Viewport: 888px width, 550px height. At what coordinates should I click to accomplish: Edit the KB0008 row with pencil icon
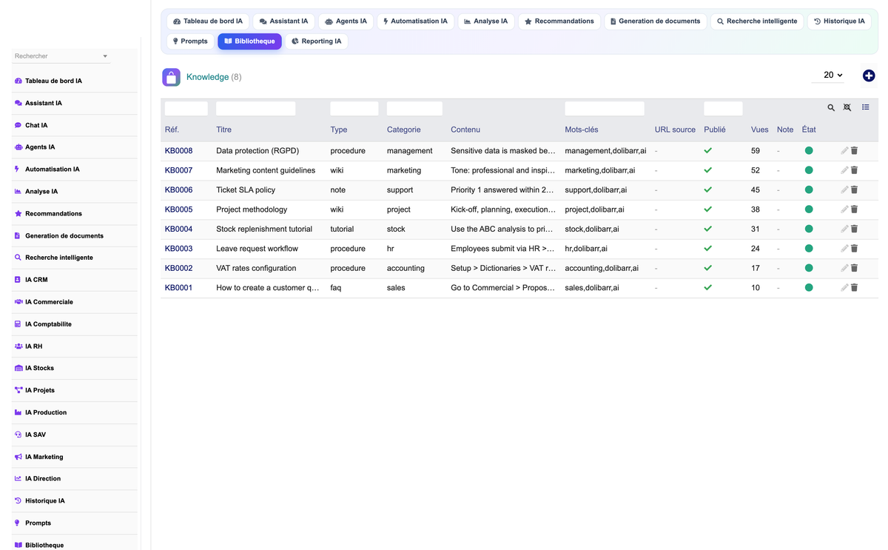click(x=844, y=151)
